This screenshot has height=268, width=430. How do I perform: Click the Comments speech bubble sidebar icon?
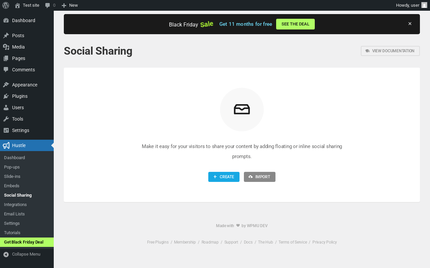tap(6, 70)
